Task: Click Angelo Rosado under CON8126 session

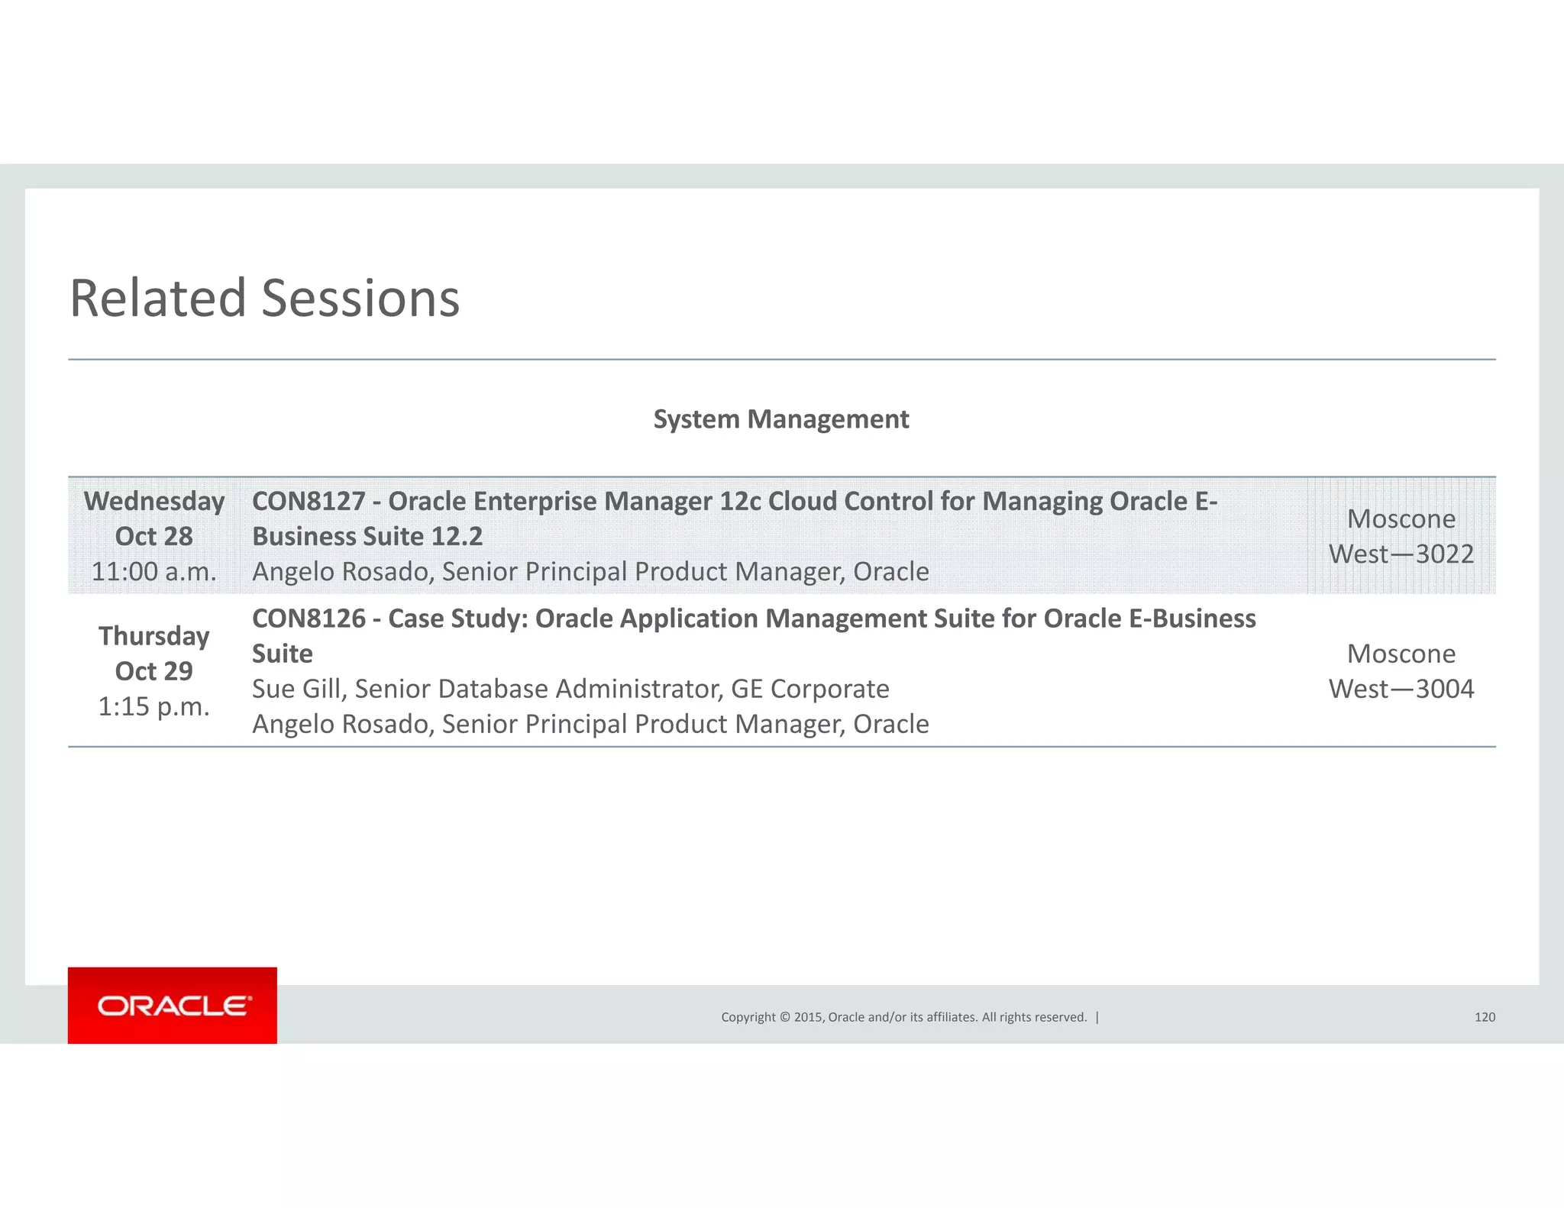Action: tap(590, 724)
